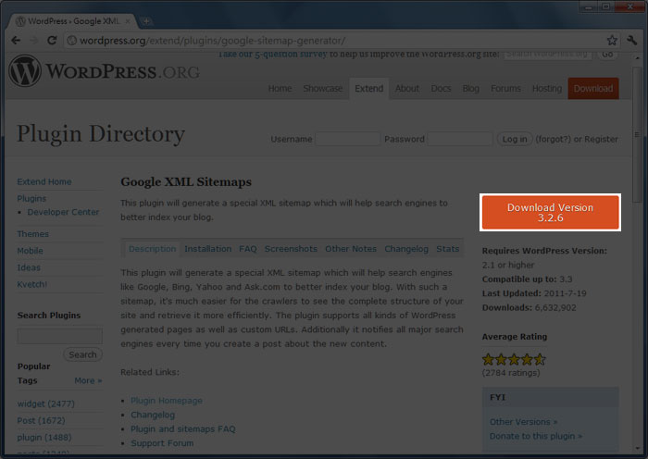The image size is (648, 459).
Task: Open the Kvetch! sidebar link
Action: coord(31,284)
